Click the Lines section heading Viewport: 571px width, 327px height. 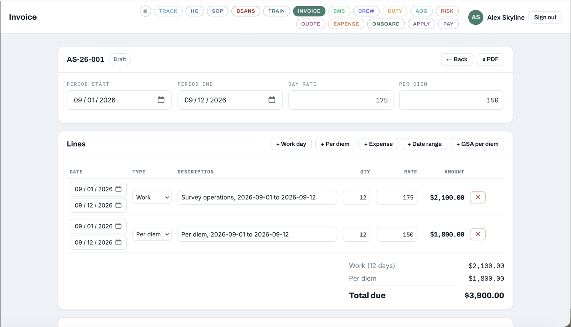[x=76, y=144]
